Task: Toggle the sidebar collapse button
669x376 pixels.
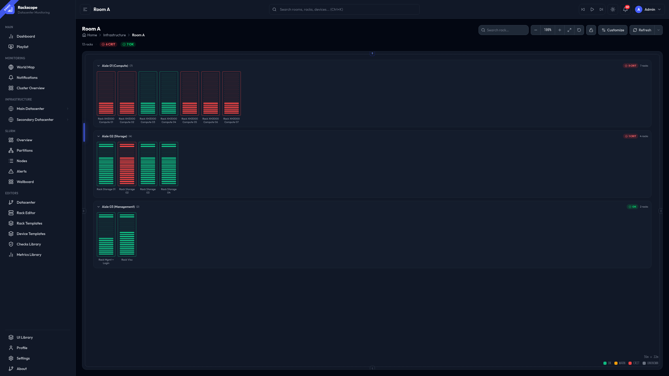Action: [85, 9]
